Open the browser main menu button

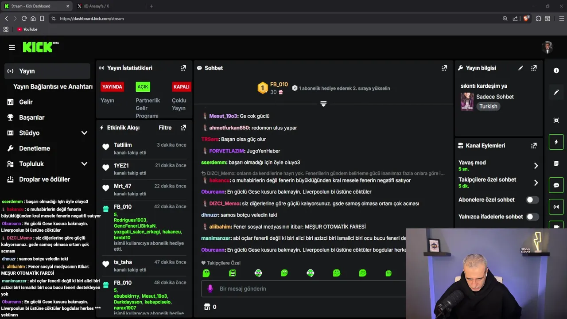[562, 19]
